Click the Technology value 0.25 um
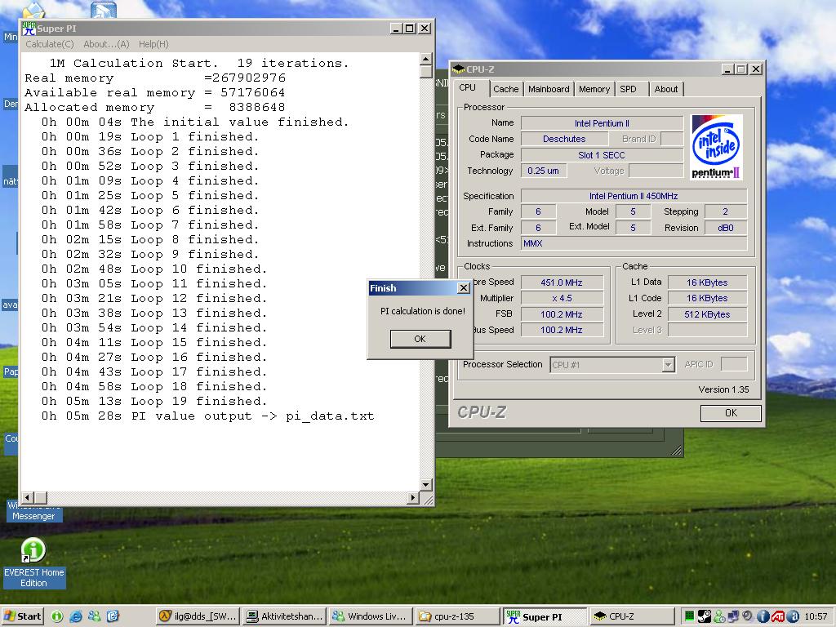 [543, 171]
